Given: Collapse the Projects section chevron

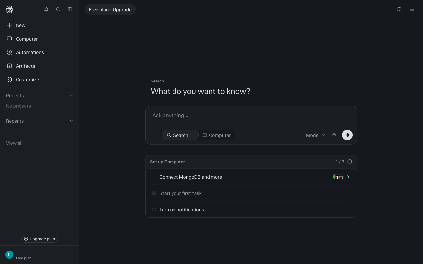Looking at the screenshot, I should tap(71, 95).
